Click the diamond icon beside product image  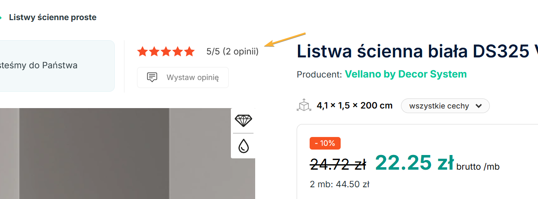(243, 120)
